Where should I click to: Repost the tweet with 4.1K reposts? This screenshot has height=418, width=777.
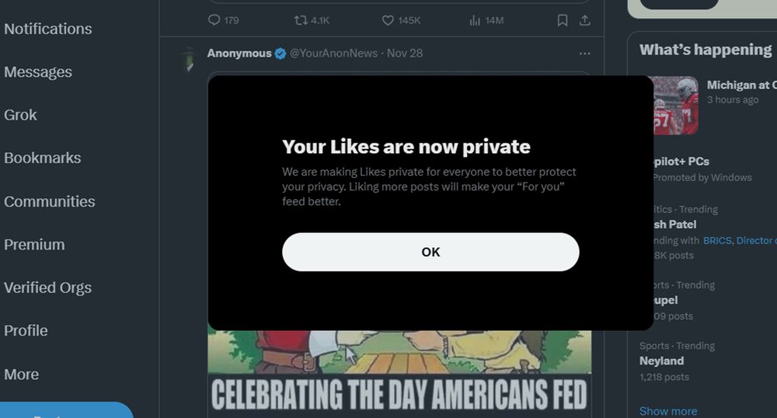[301, 20]
